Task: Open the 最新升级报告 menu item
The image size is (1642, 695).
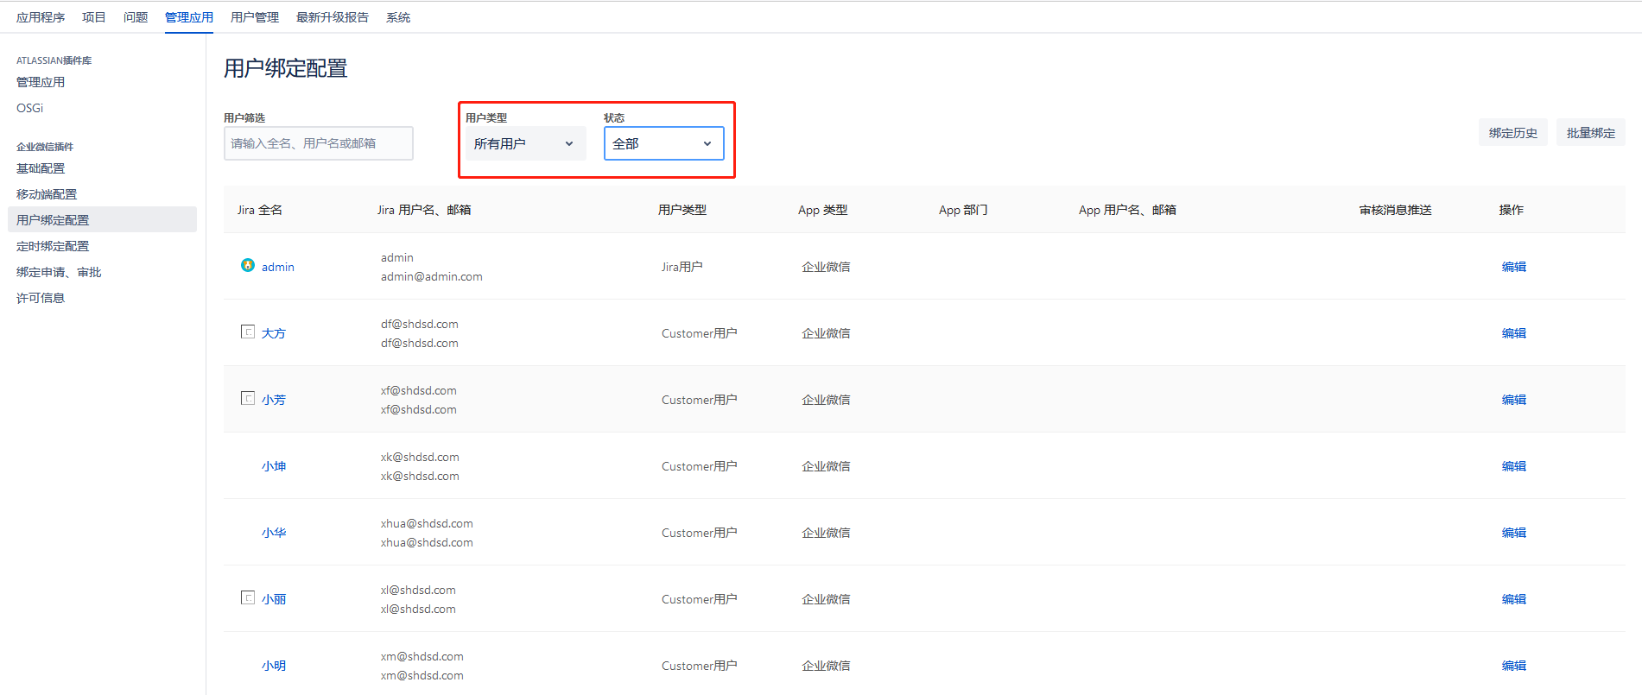Action: (332, 17)
